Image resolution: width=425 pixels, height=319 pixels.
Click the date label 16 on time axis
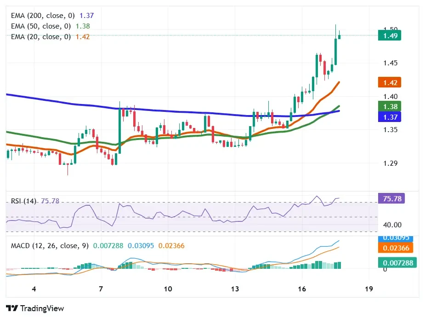coord(302,289)
